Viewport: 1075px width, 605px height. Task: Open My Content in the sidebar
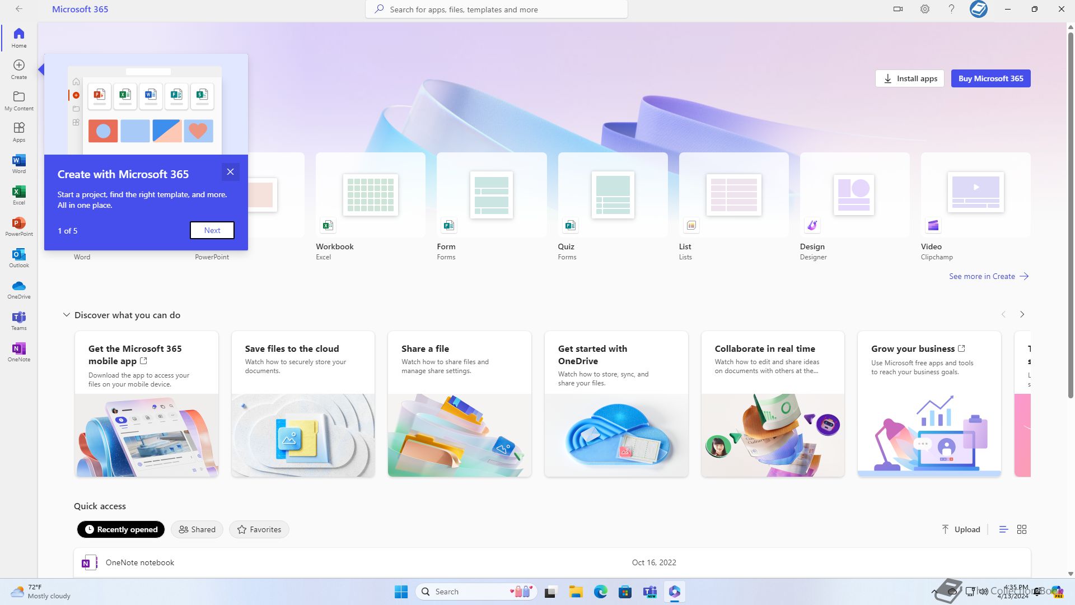click(x=19, y=101)
